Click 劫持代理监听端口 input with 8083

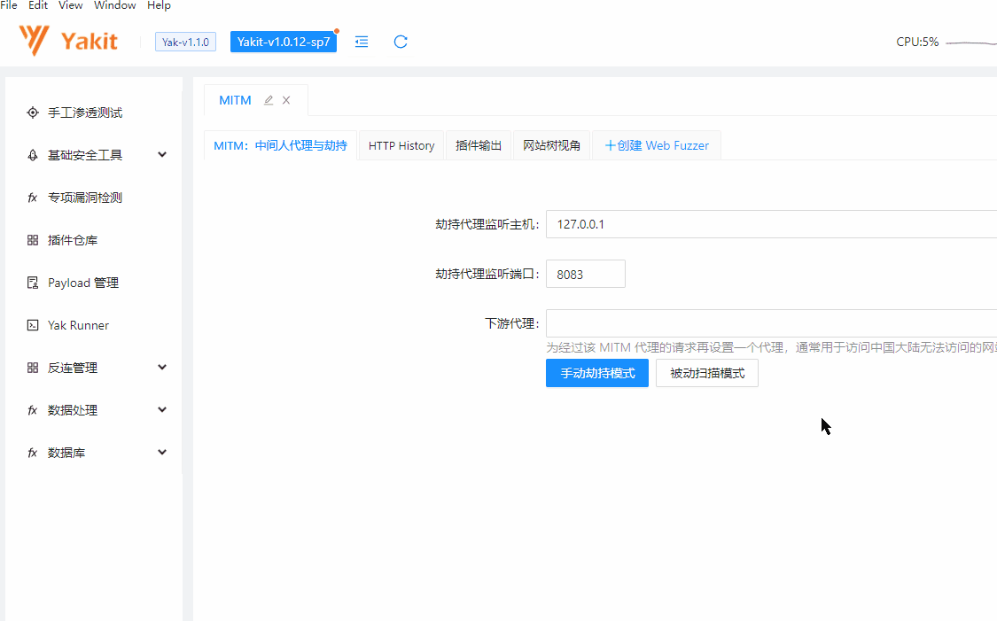586,274
